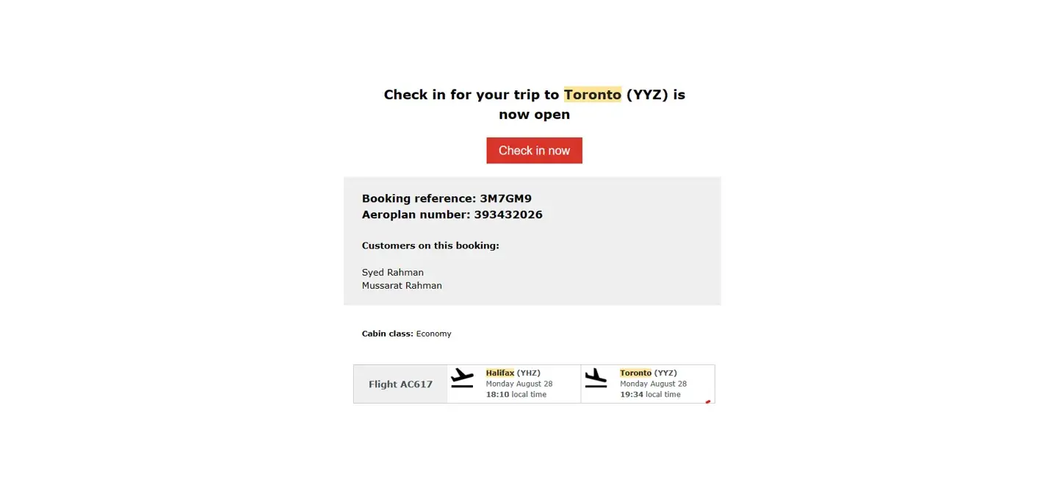The height and width of the screenshot is (488, 1040).
Task: Click the Flight AC617 label
Action: click(x=400, y=384)
